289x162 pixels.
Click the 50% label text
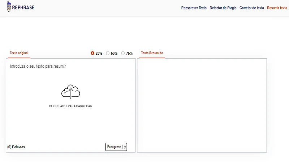[x=114, y=53]
